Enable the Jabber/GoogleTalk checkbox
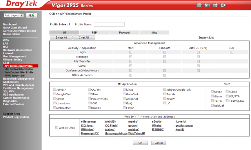Image resolution: width=251 pixels, height=150 pixels. tap(164, 89)
